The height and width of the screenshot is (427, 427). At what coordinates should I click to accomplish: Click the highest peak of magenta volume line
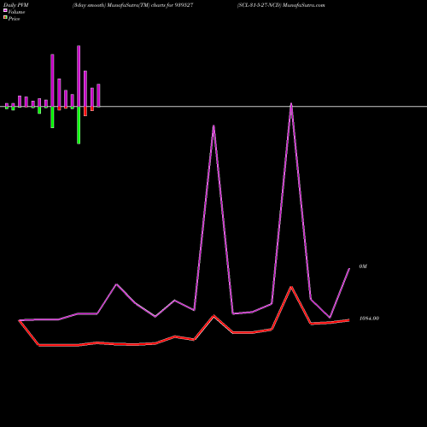291,104
